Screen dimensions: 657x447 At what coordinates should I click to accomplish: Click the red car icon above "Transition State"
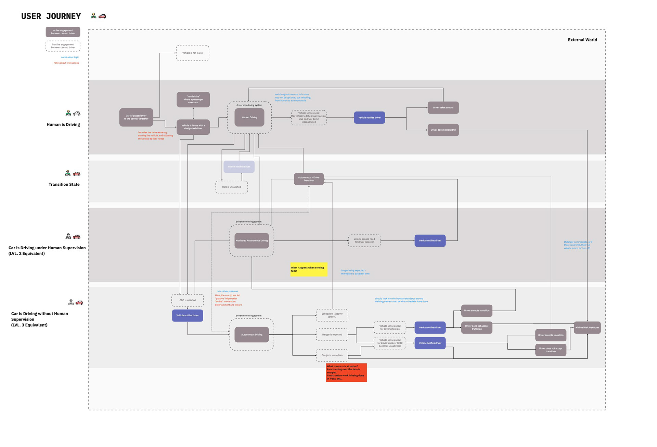click(x=77, y=174)
